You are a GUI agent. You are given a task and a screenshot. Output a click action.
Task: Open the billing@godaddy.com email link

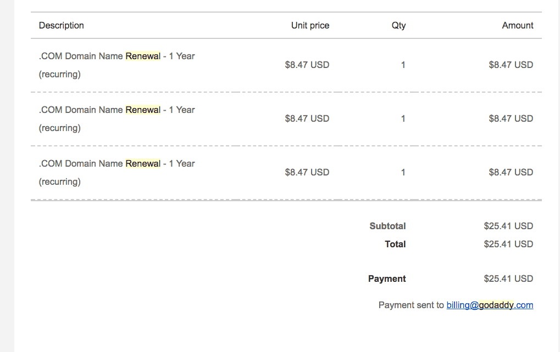(490, 305)
